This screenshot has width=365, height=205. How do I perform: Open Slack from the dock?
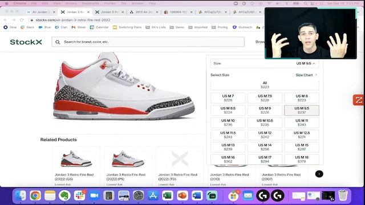click(80, 196)
